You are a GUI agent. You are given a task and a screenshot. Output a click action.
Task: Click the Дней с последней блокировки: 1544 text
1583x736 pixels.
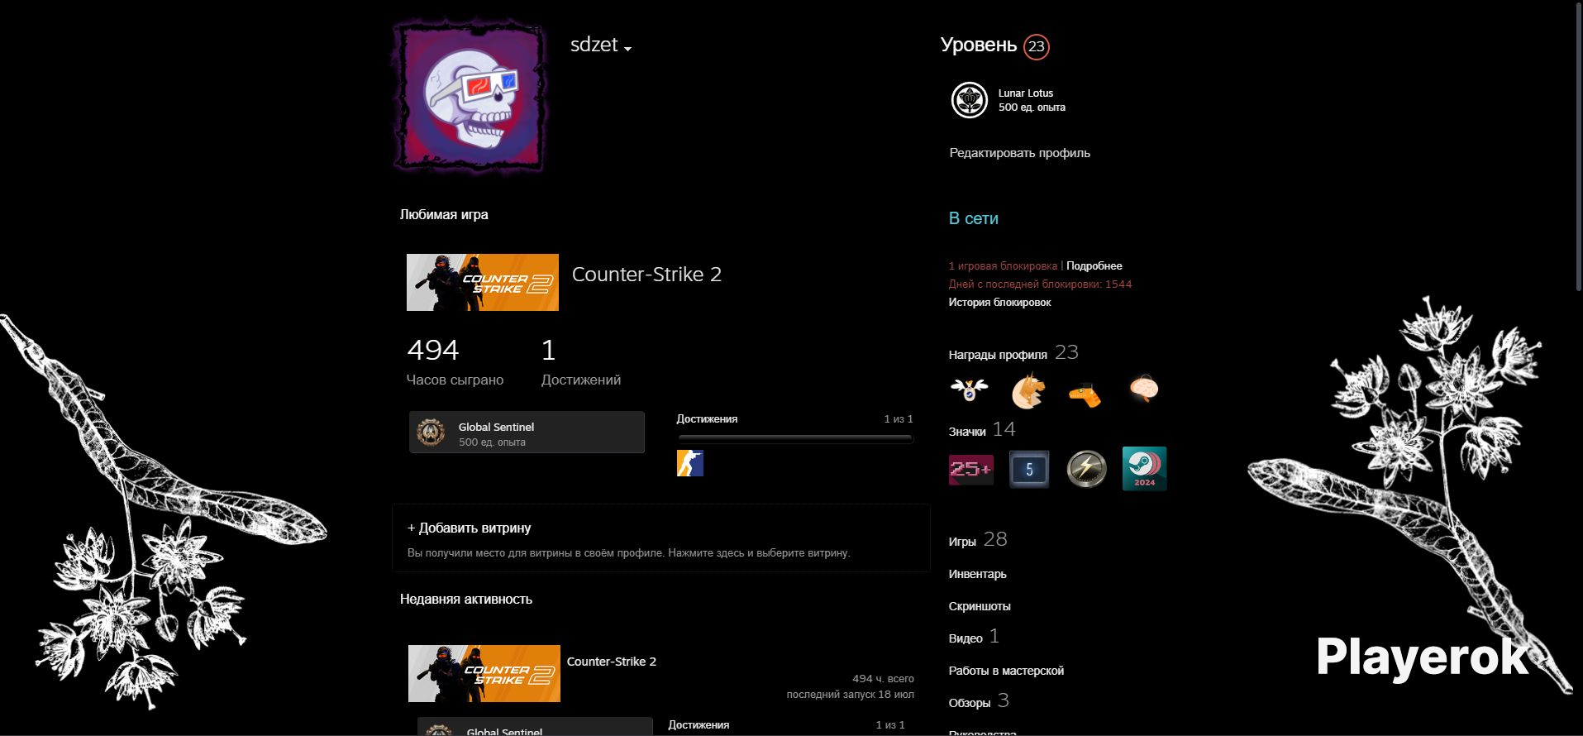click(1041, 284)
